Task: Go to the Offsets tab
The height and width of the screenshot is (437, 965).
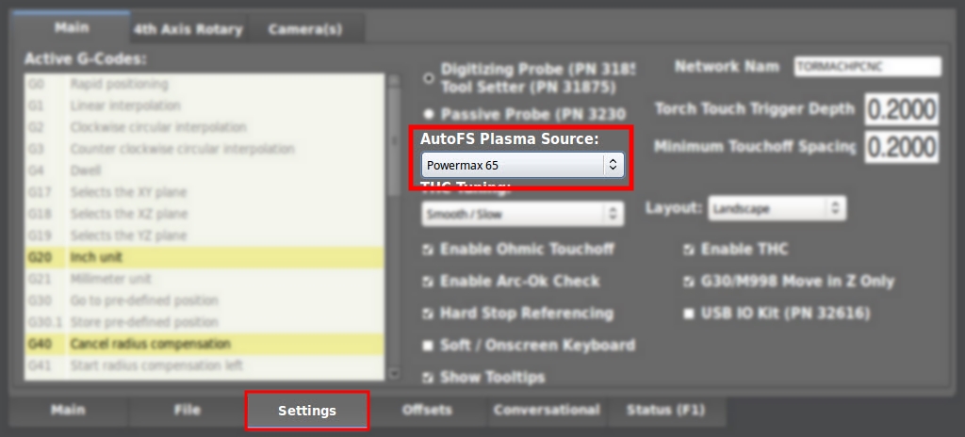Action: (x=427, y=411)
